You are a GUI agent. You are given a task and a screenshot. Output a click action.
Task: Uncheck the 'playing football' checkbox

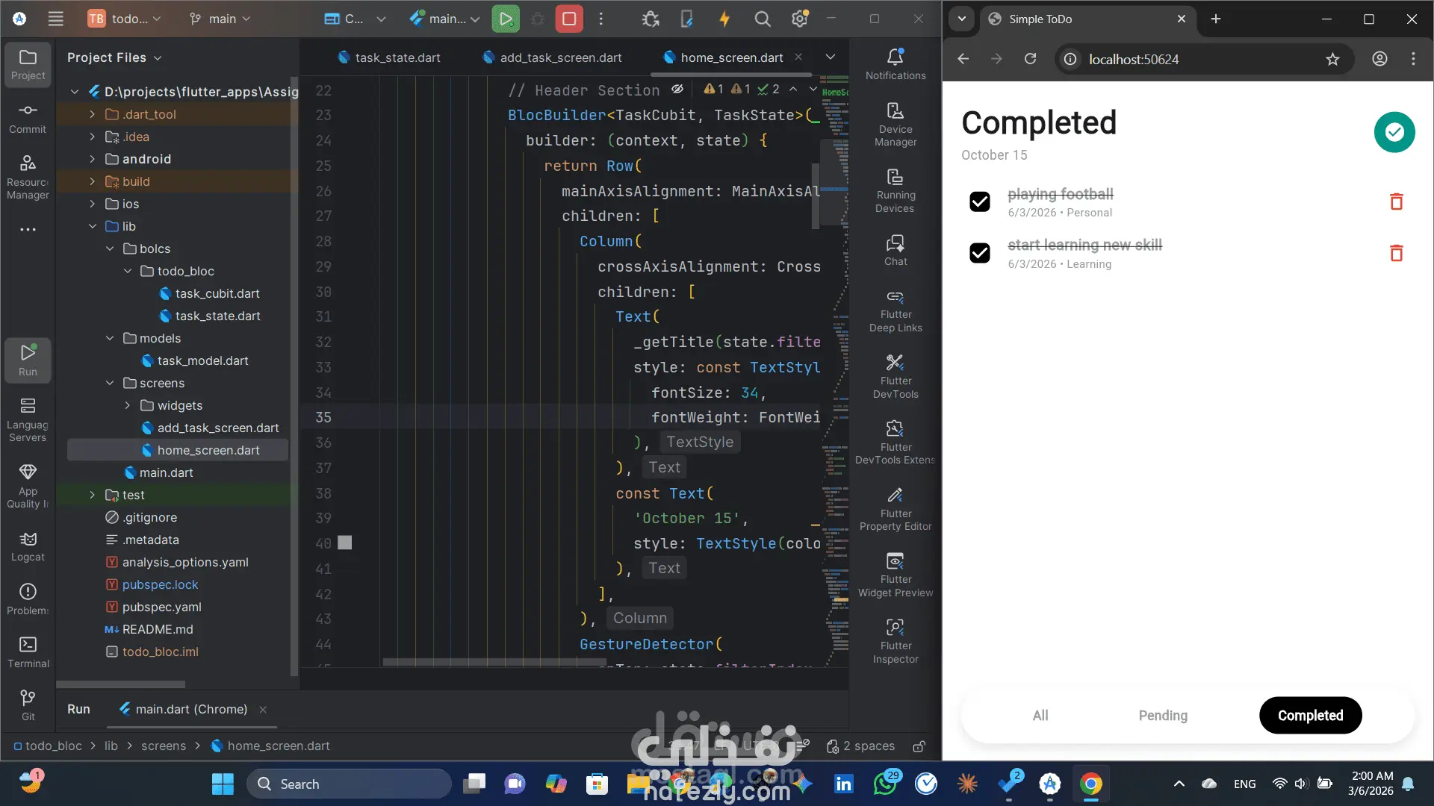tap(979, 201)
